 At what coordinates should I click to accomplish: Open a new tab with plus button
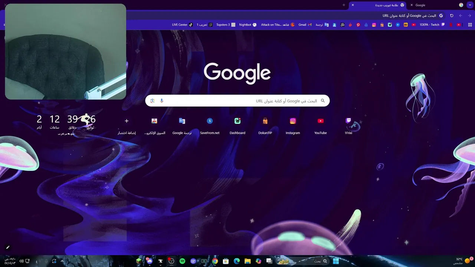click(x=344, y=5)
